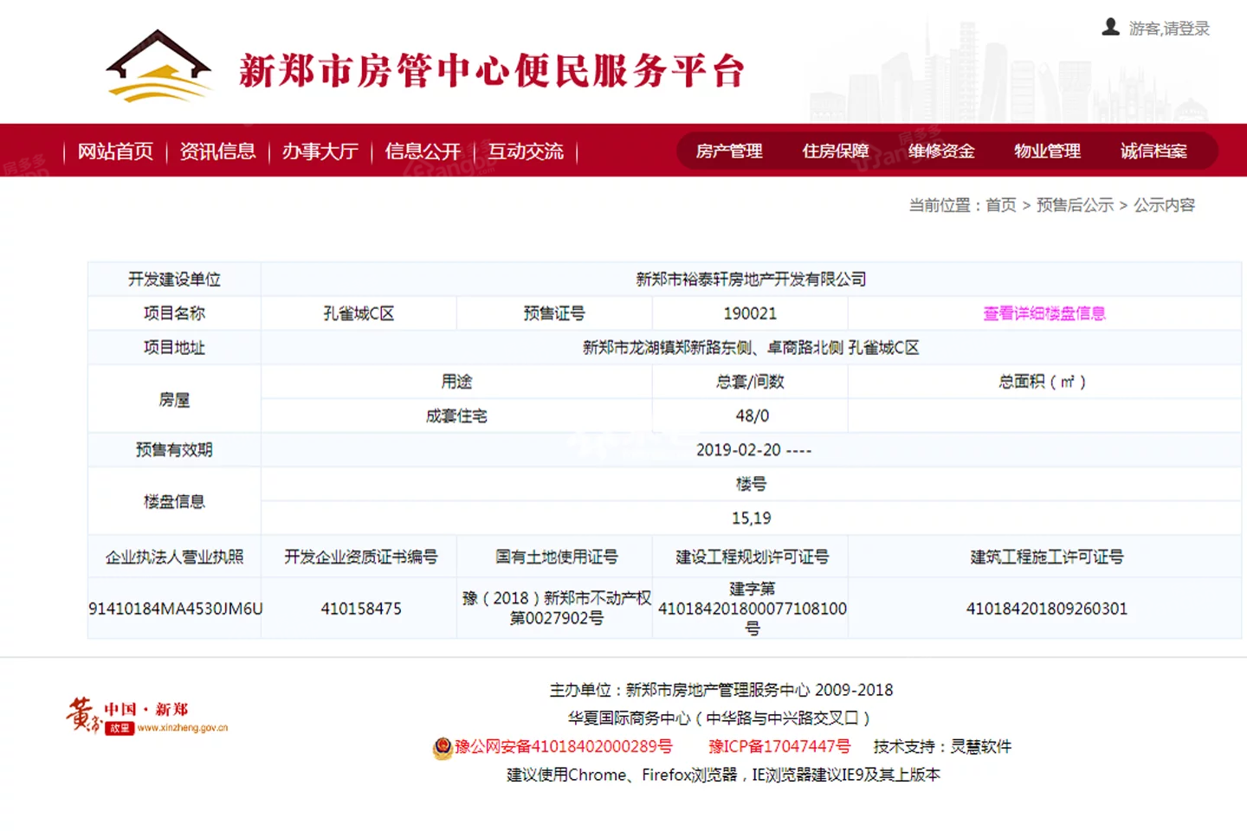Image resolution: width=1247 pixels, height=831 pixels.
Task: Click the 房屋 row label
Action: [x=174, y=400]
